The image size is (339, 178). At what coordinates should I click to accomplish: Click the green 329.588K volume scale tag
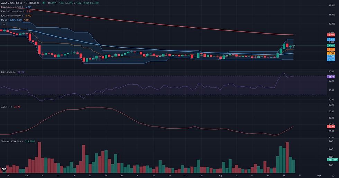332,160
